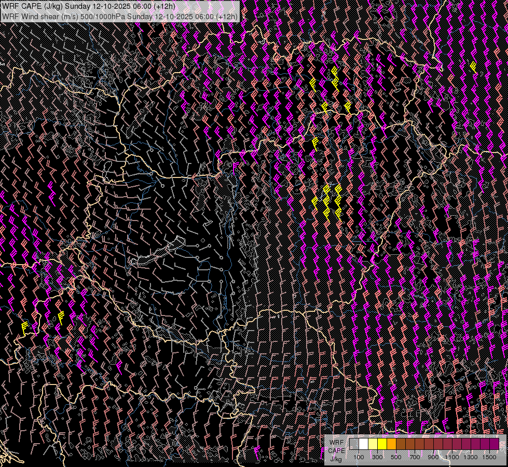This screenshot has height=467, width=508.
Task: Choose the orange CAPE legend swatch
Action: coord(391,444)
